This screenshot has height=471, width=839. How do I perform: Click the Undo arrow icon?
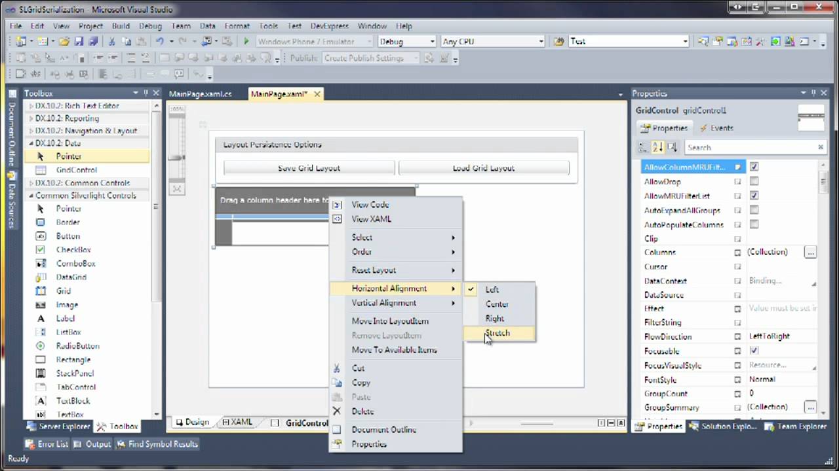pos(159,41)
